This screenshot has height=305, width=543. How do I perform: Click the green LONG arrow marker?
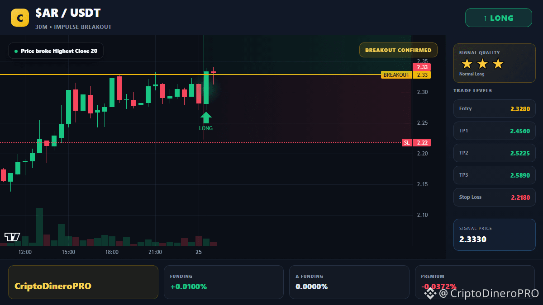(x=206, y=117)
